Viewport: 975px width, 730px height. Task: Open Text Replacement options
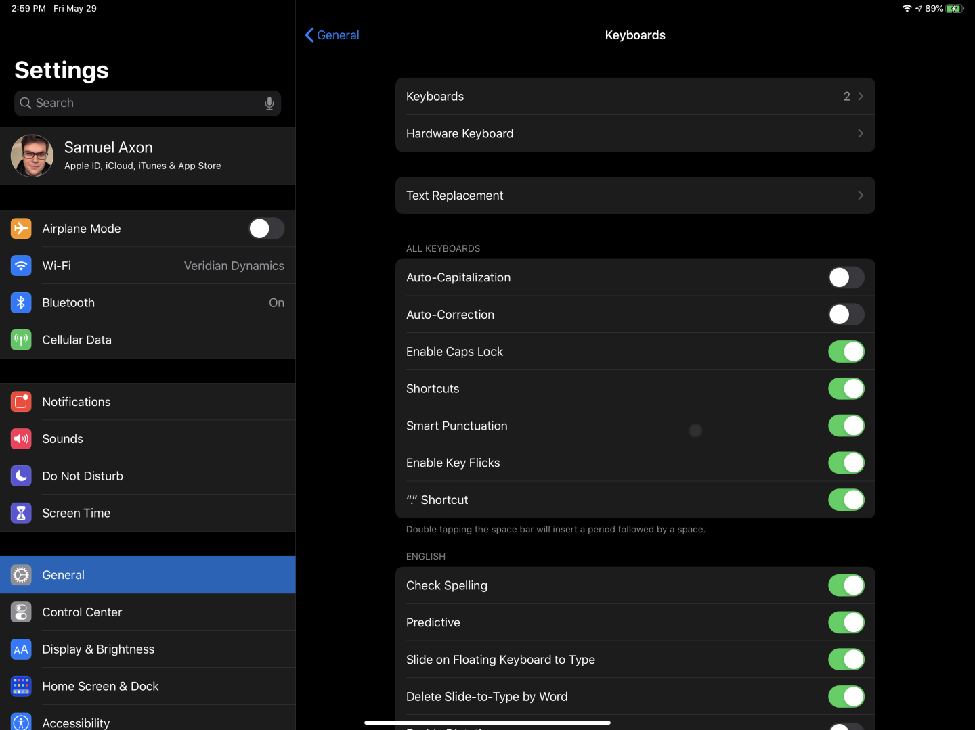click(x=635, y=196)
